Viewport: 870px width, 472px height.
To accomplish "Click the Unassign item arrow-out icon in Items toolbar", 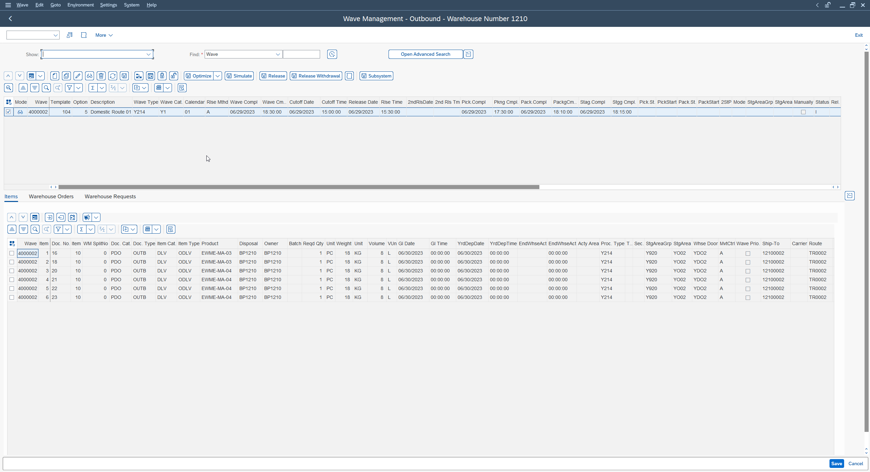I will 61,217.
